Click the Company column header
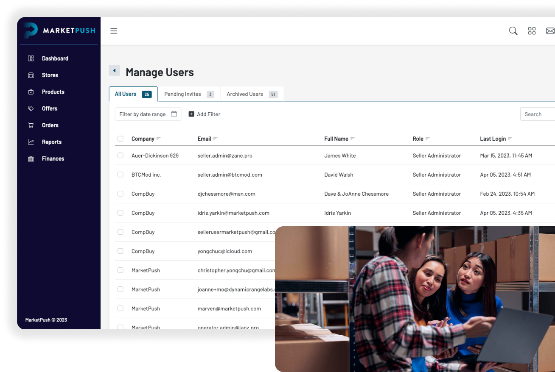 (143, 139)
